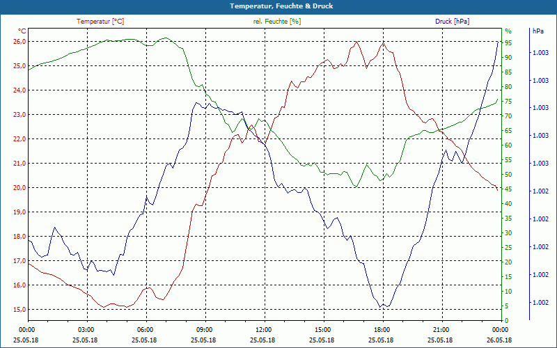Click humidity axis value '50'
The height and width of the screenshot is (348, 557).
508,175
